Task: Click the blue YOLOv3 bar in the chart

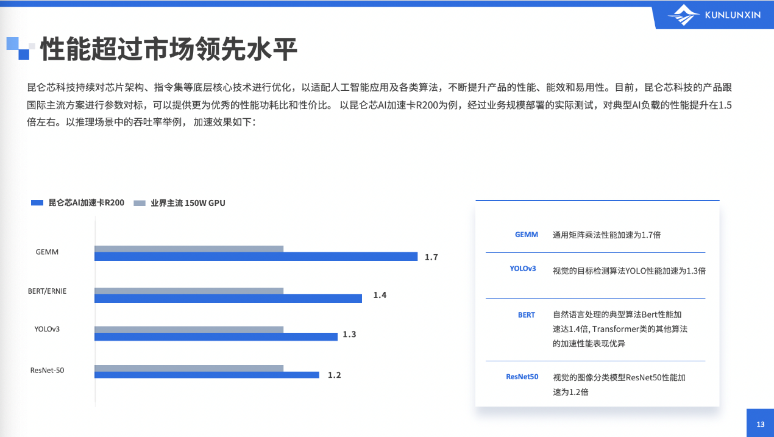Action: 216,336
